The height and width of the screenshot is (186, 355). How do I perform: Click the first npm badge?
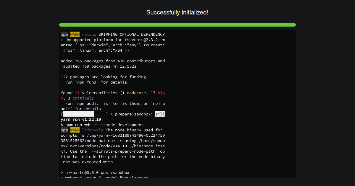click(x=64, y=34)
